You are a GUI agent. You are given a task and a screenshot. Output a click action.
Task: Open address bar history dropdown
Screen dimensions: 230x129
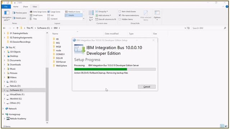(x=185, y=28)
